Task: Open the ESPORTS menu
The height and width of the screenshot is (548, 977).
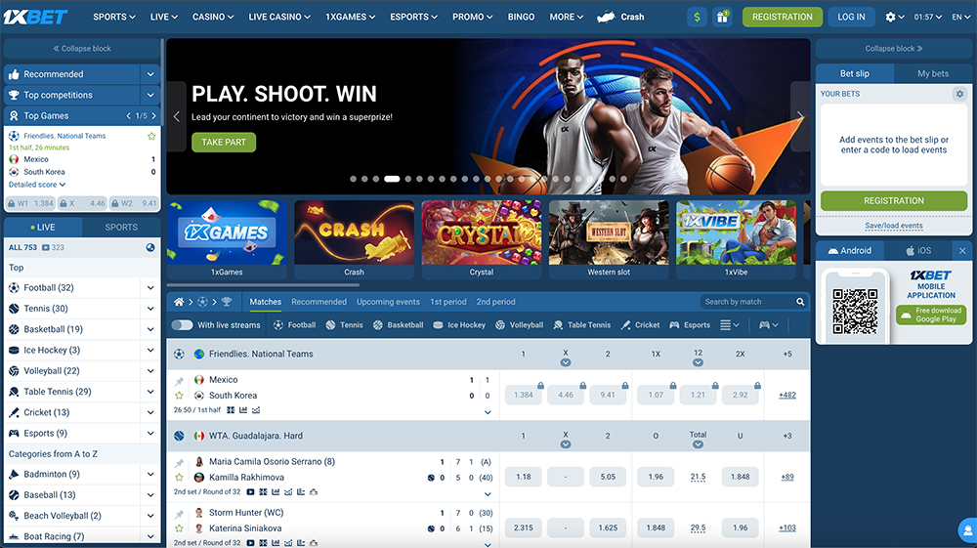Action: (413, 17)
